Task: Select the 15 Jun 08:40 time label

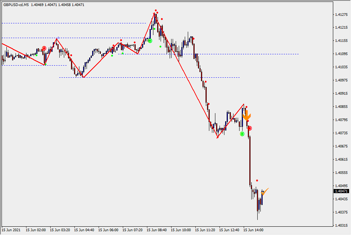Action: click(x=157, y=230)
